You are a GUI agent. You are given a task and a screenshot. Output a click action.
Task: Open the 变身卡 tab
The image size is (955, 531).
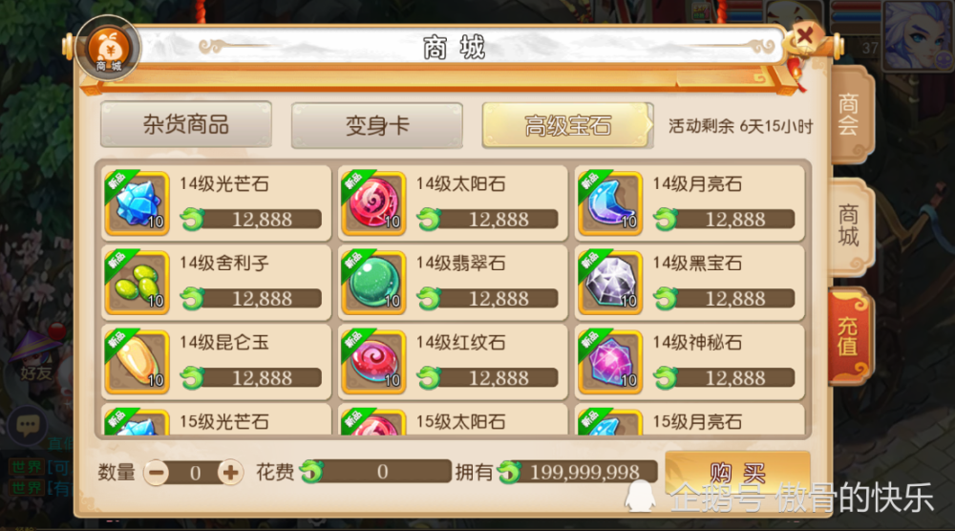click(377, 125)
